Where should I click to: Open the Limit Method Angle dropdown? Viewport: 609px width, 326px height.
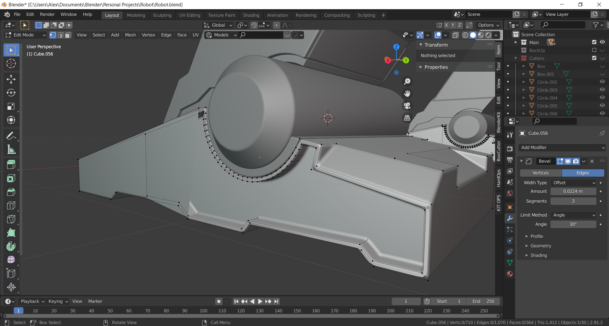coord(573,215)
